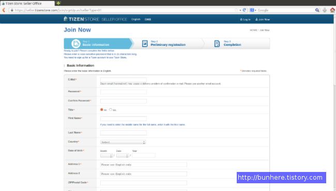Go to the browser home page icon
The width and height of the screenshot is (336, 191).
pos(332,10)
